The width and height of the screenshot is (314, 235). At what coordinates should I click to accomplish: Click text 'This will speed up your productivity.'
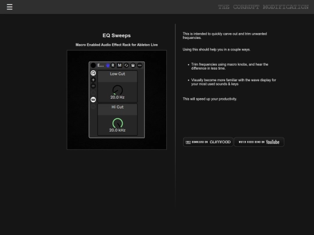point(210,99)
